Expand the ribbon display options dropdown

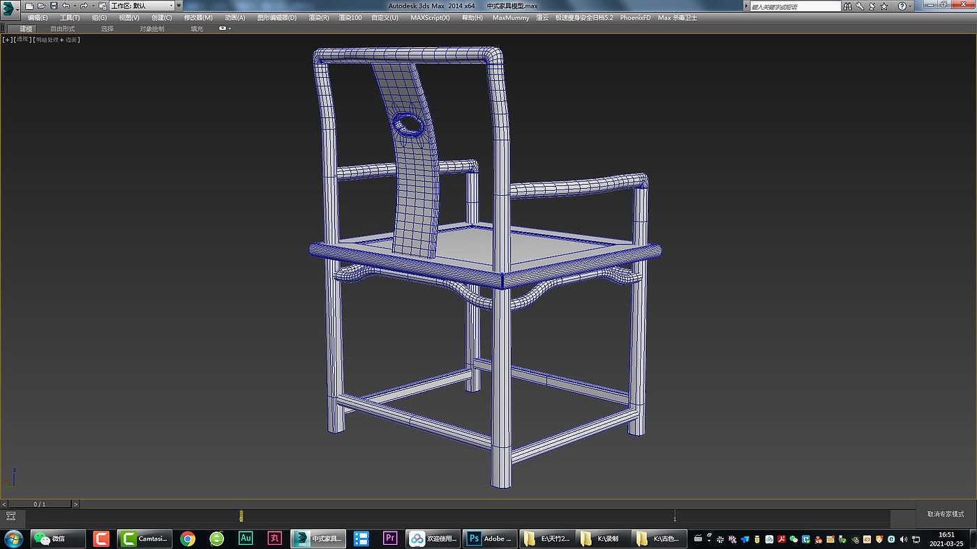225,29
